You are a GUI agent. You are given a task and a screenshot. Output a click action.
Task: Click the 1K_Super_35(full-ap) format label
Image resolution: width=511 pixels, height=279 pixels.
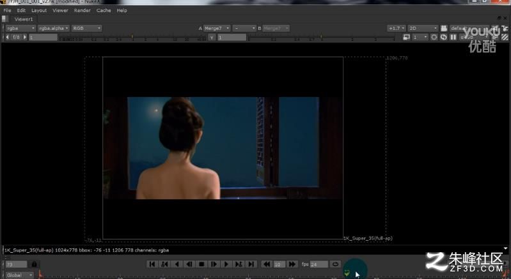pos(368,238)
